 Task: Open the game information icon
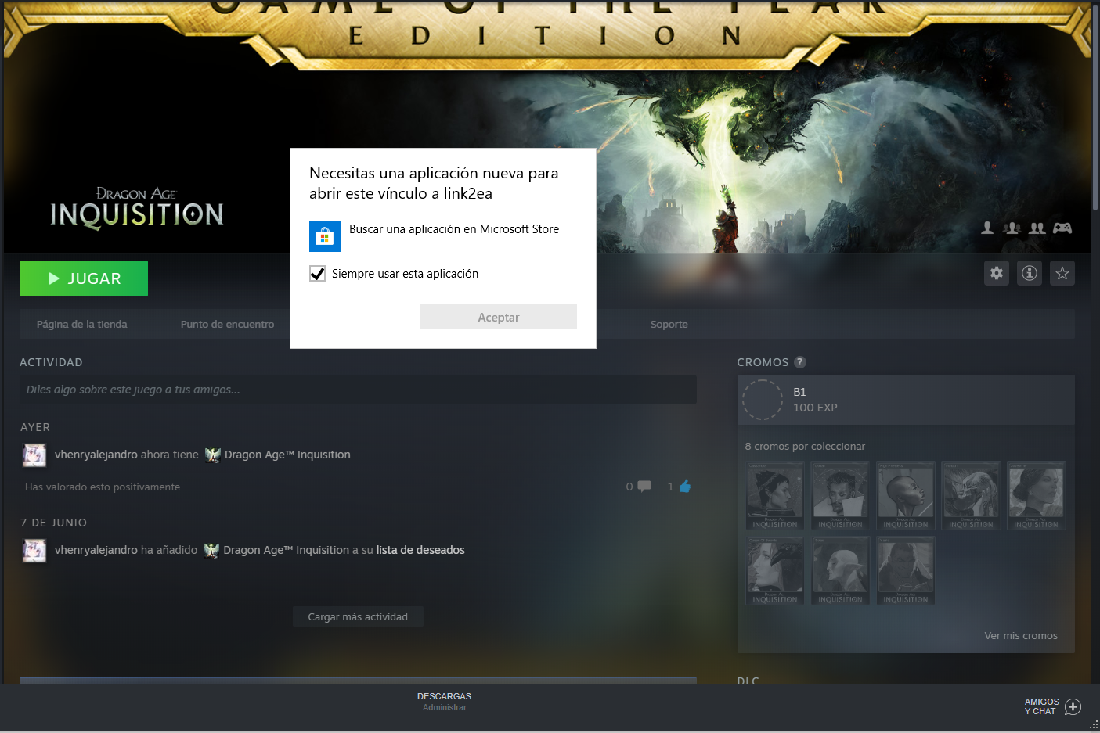(1029, 273)
